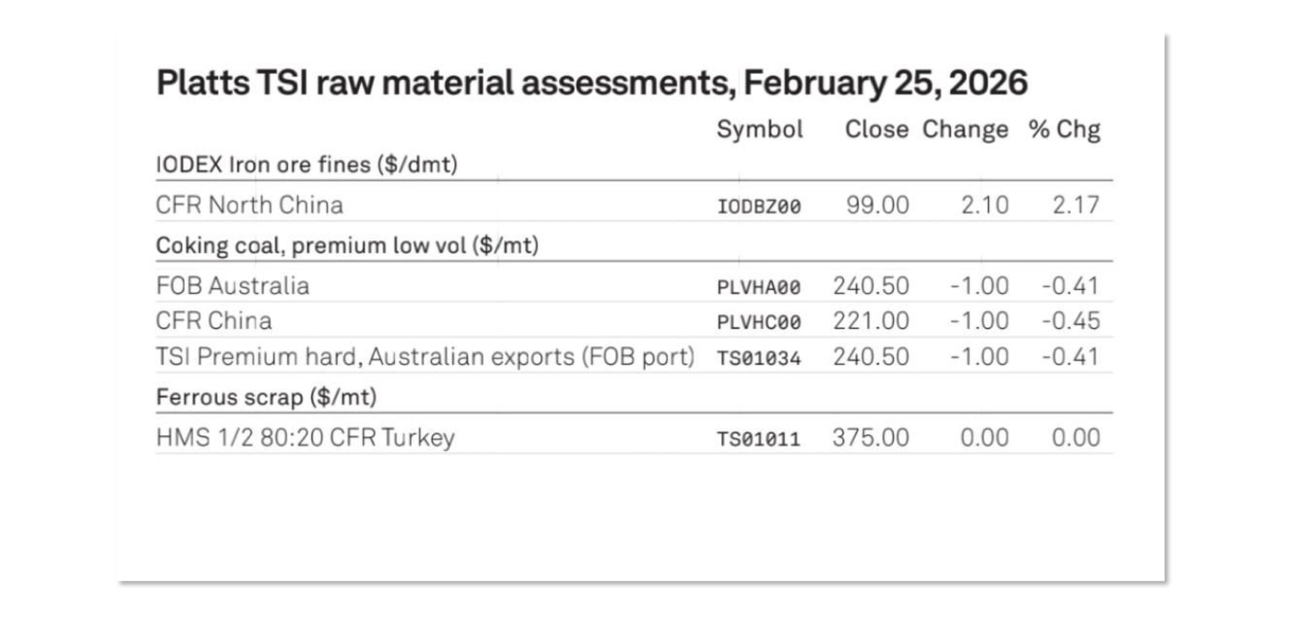Screen dimensions: 1298x626
Task: Select the CFR China row label
Action: pos(213,321)
